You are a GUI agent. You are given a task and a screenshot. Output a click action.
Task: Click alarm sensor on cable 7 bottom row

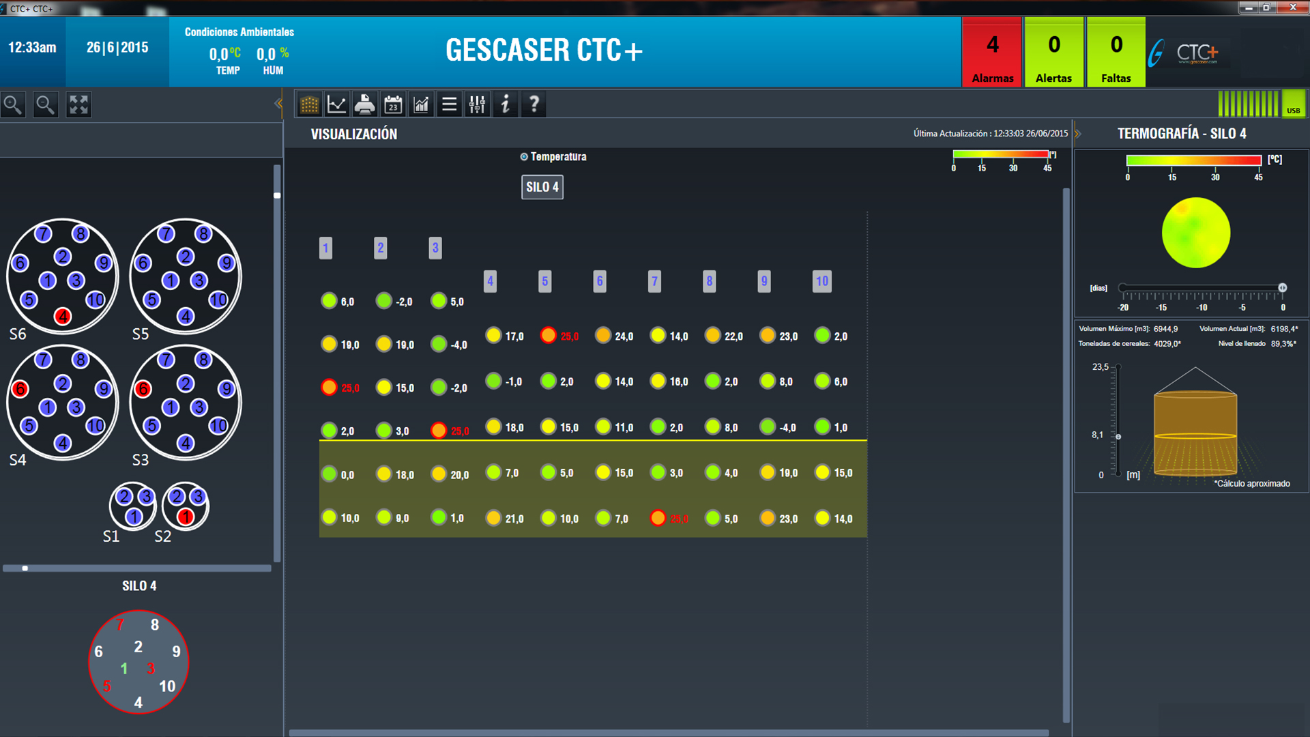click(x=658, y=518)
